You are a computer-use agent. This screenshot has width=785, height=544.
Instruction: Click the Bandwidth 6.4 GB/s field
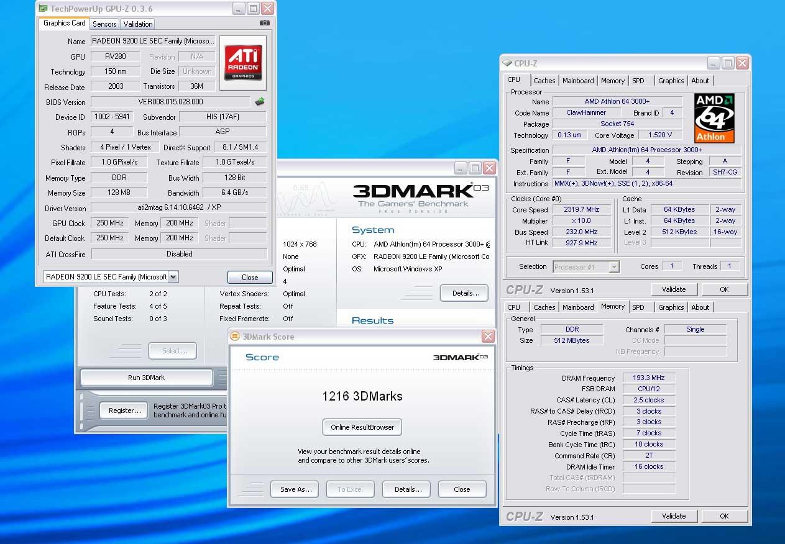234,193
